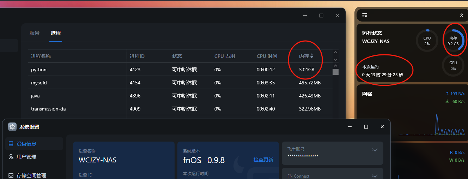Click the fnOS 0.9.8 version text

(204, 160)
